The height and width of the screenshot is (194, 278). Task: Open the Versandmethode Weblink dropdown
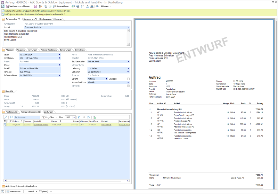click(x=128, y=82)
